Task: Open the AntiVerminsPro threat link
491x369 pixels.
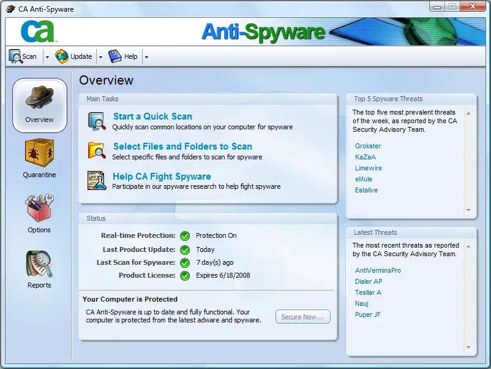Action: click(378, 270)
